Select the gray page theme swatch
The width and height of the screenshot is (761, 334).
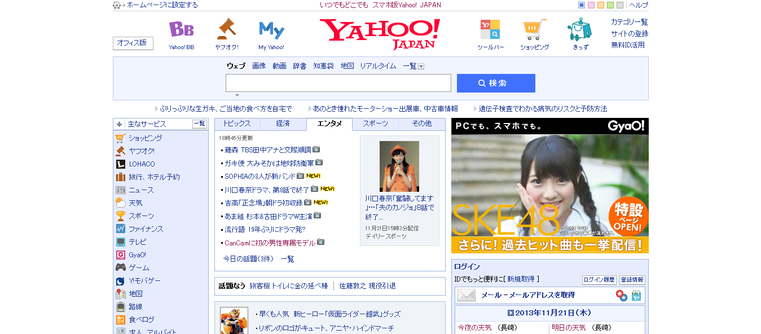[620, 5]
